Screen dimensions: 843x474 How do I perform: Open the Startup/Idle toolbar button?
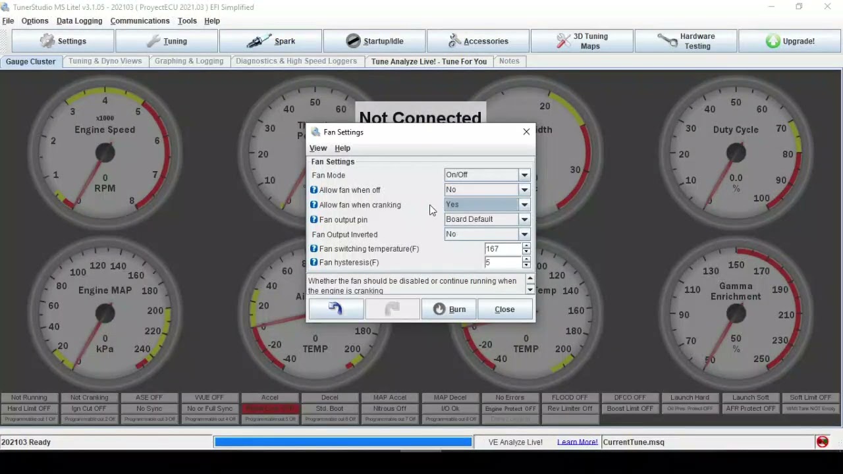374,41
